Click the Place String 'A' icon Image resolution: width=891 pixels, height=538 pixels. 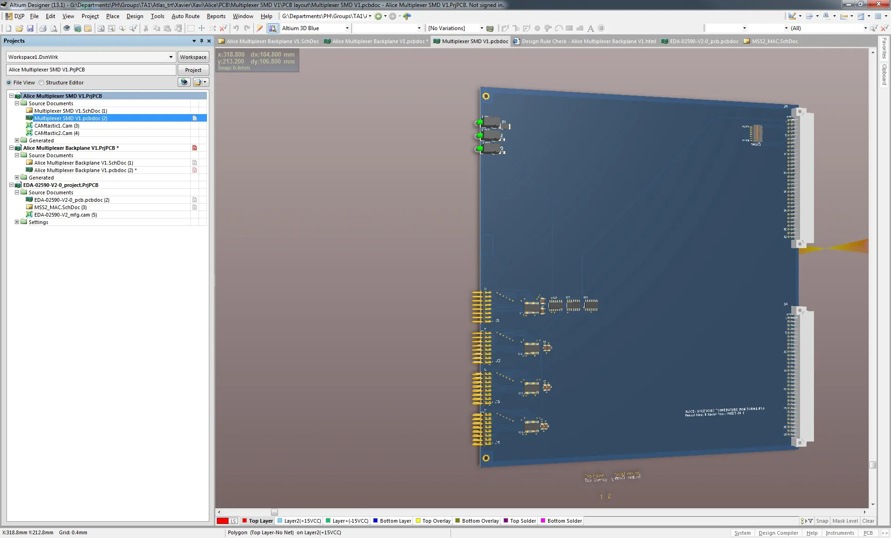(x=591, y=28)
